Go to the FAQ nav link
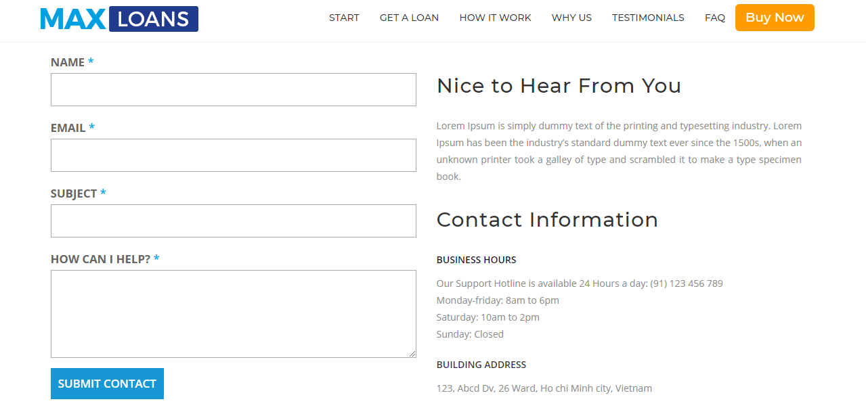Screen dimensions: 866x410 715,18
